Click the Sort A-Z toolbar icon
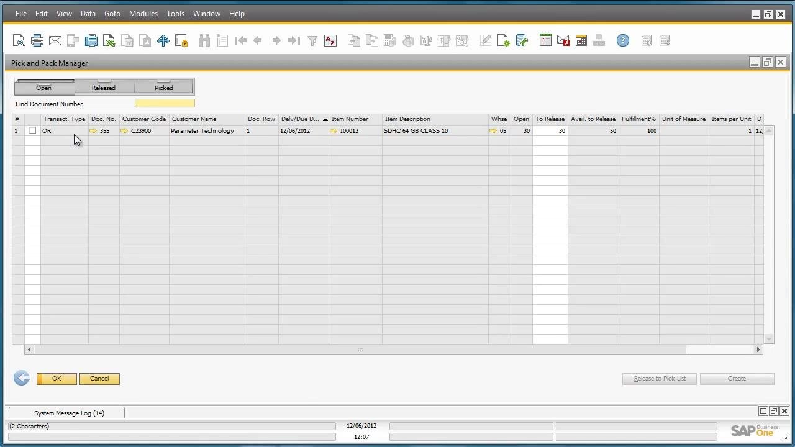The height and width of the screenshot is (447, 795). [330, 41]
